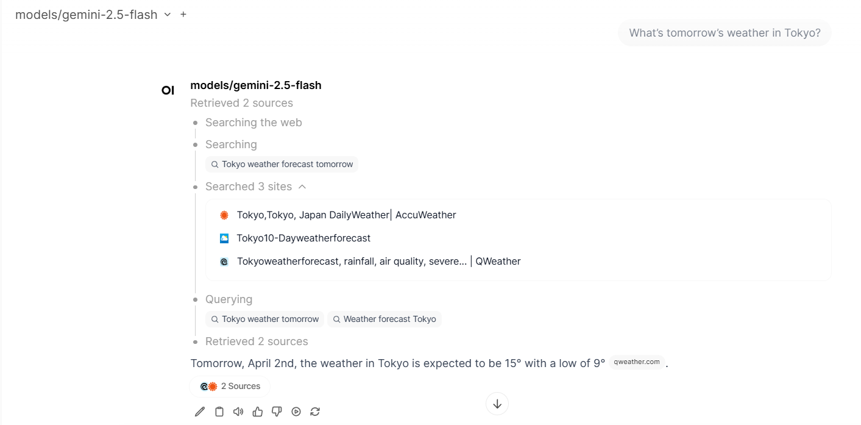Give the response a thumbs down

click(x=277, y=412)
